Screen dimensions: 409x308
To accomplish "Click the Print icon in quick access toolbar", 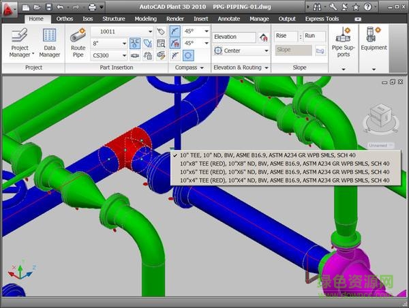I will coord(92,7).
